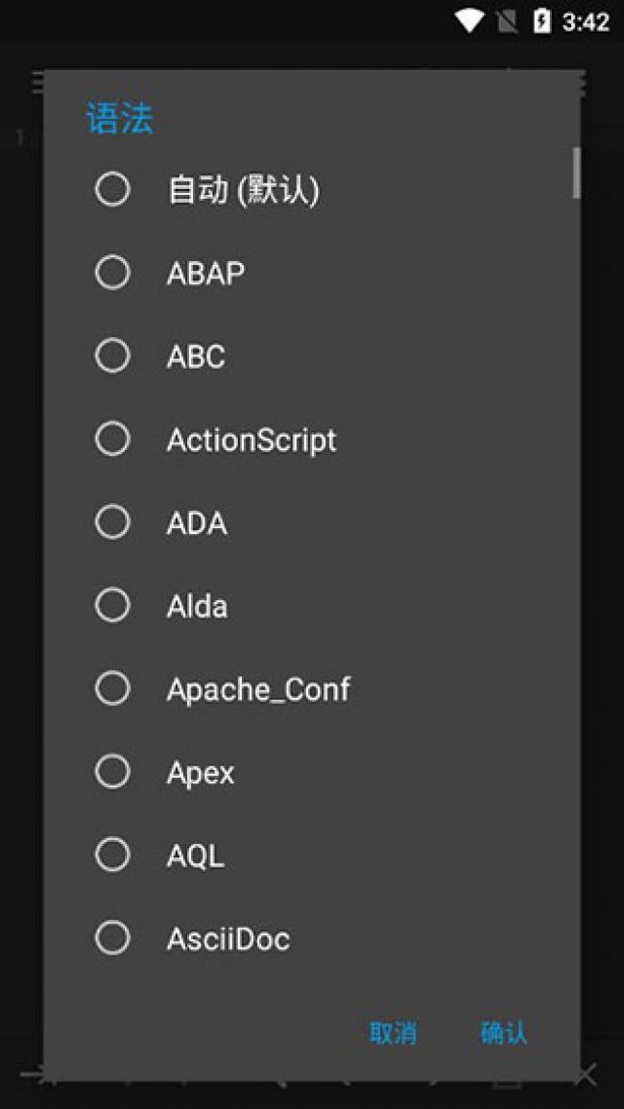The image size is (624, 1109).
Task: Tap the status bar clock showing 3:42
Action: tap(586, 21)
